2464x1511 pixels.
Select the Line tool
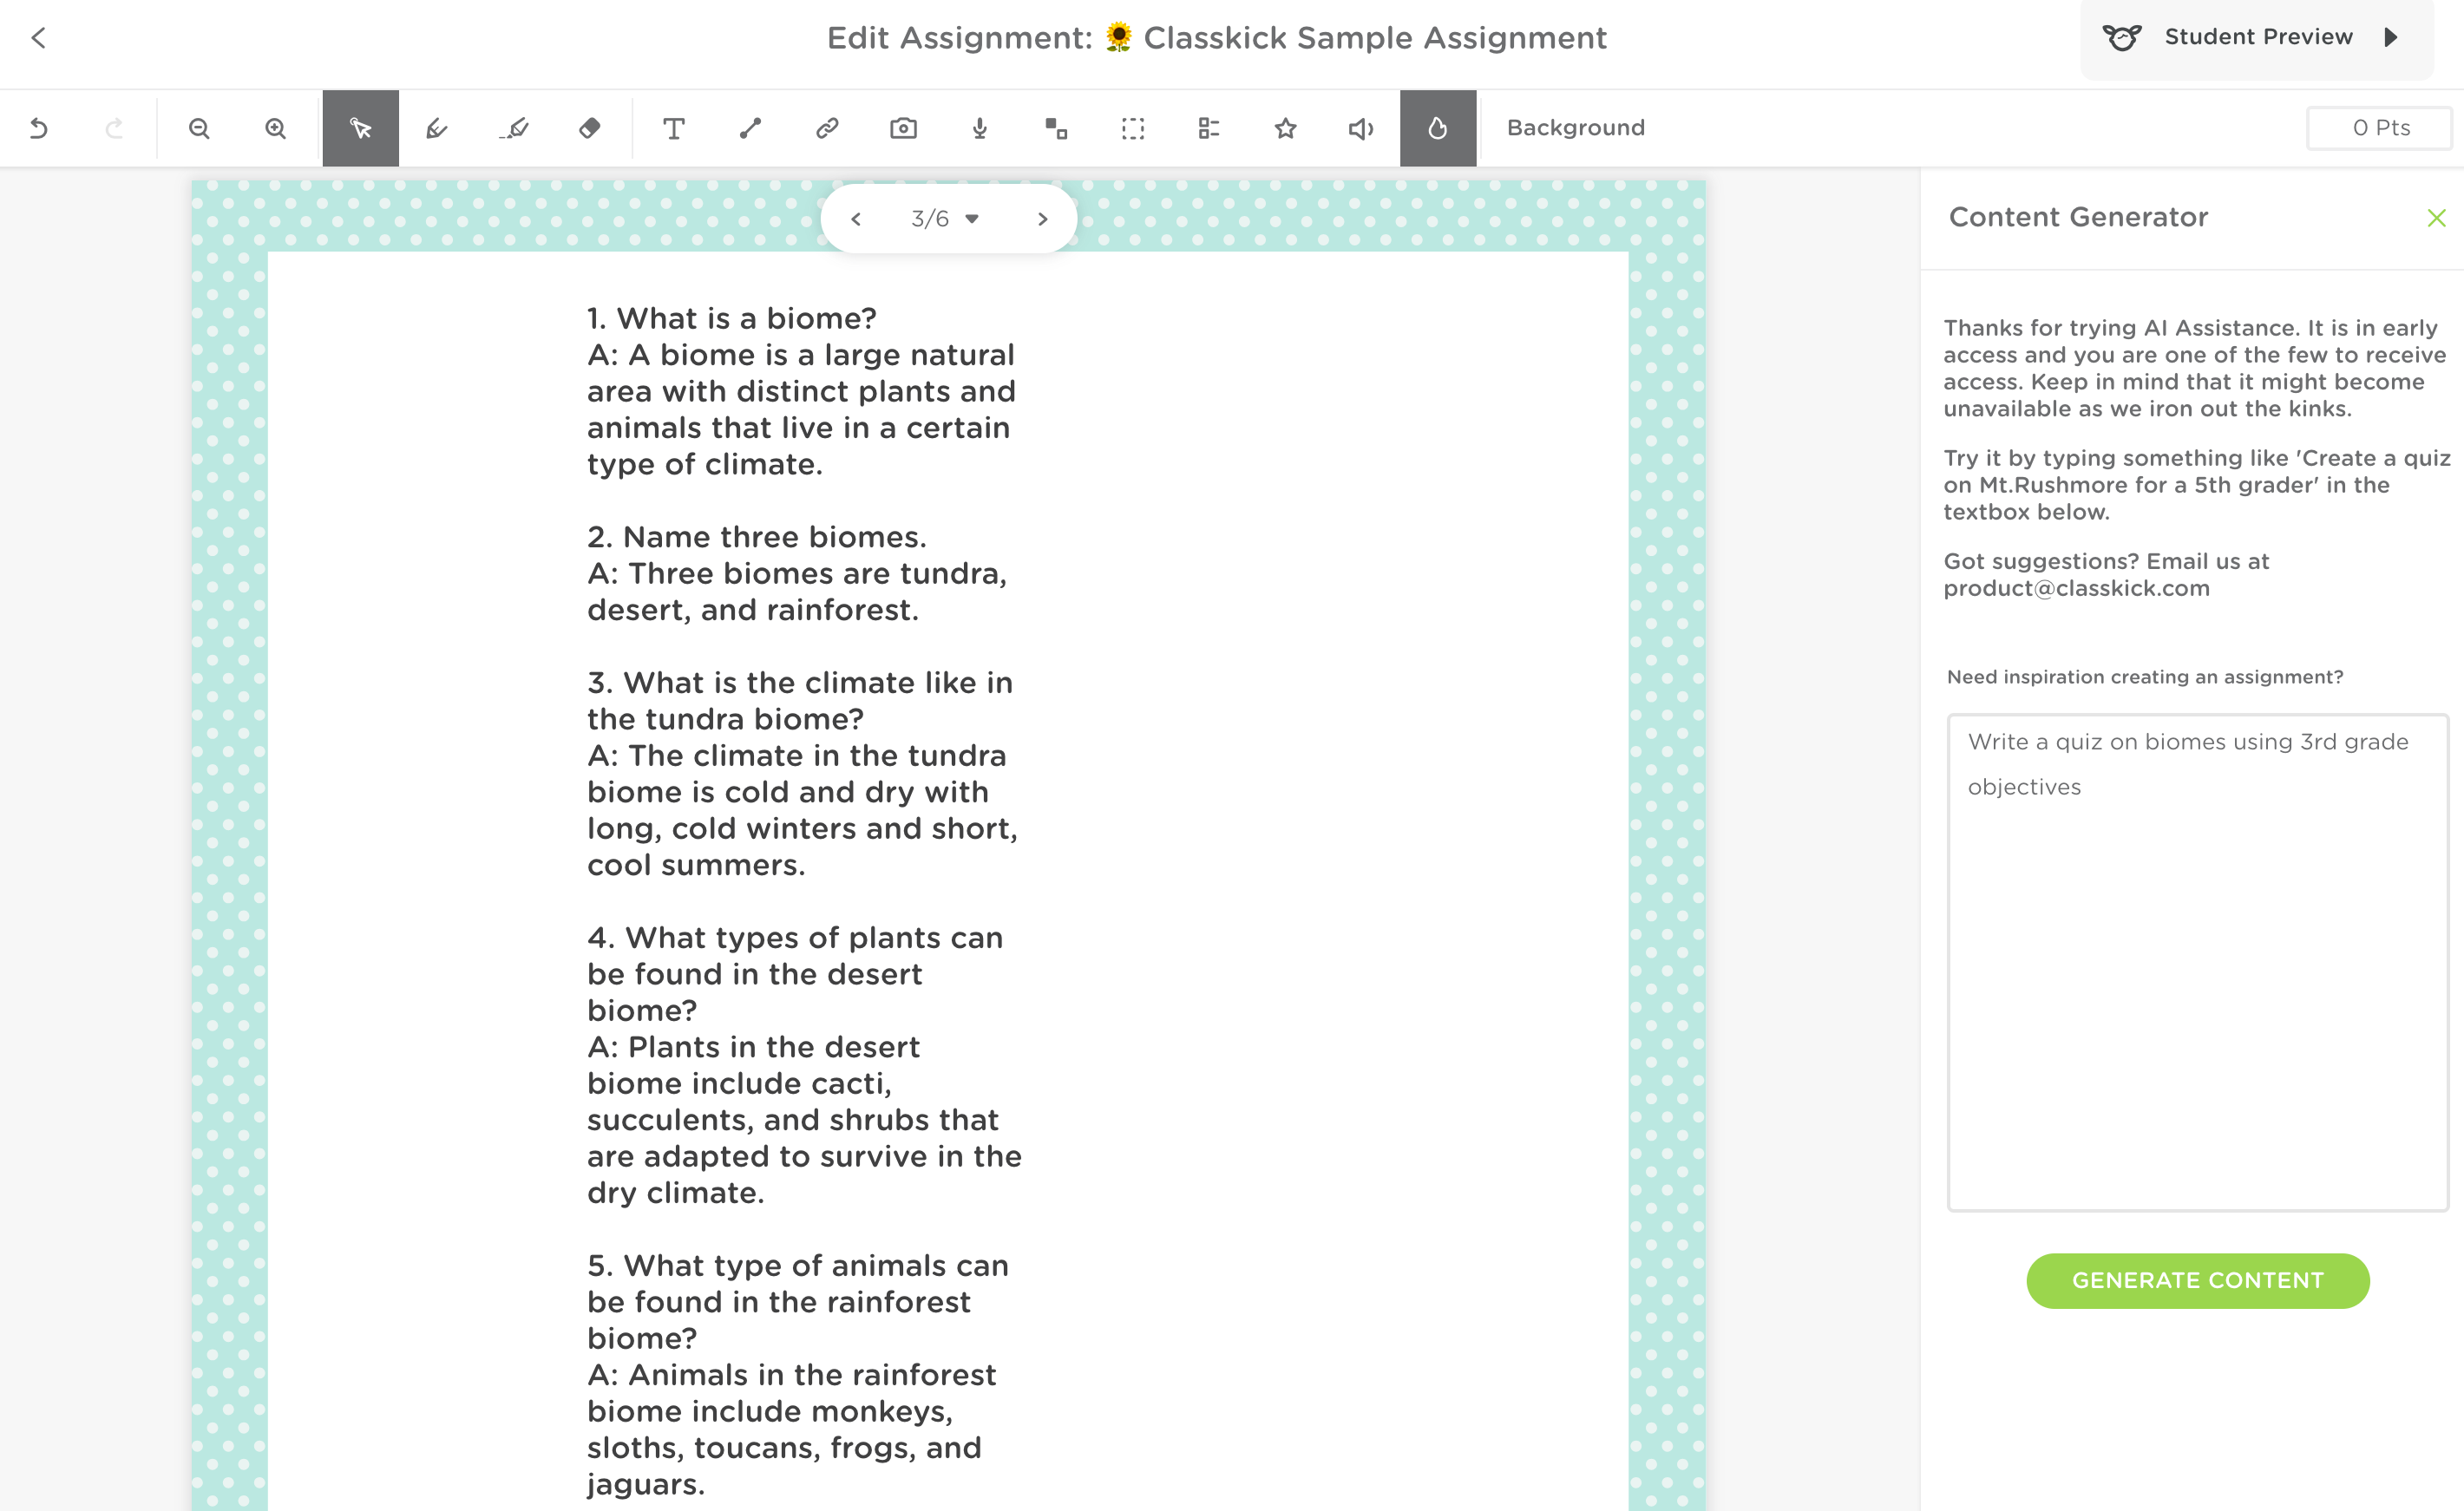point(750,128)
